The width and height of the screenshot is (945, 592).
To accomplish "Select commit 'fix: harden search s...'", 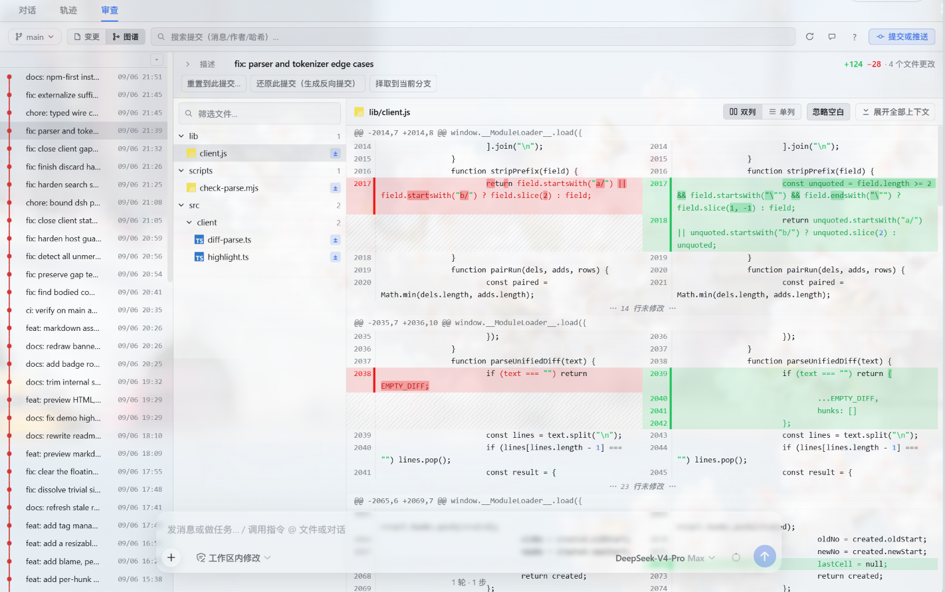I will coord(84,185).
